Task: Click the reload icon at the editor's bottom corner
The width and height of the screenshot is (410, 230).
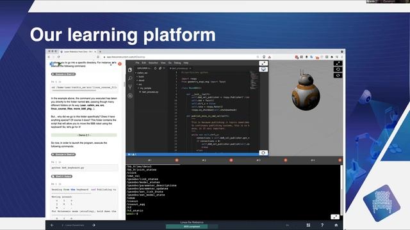Action: click(263, 153)
